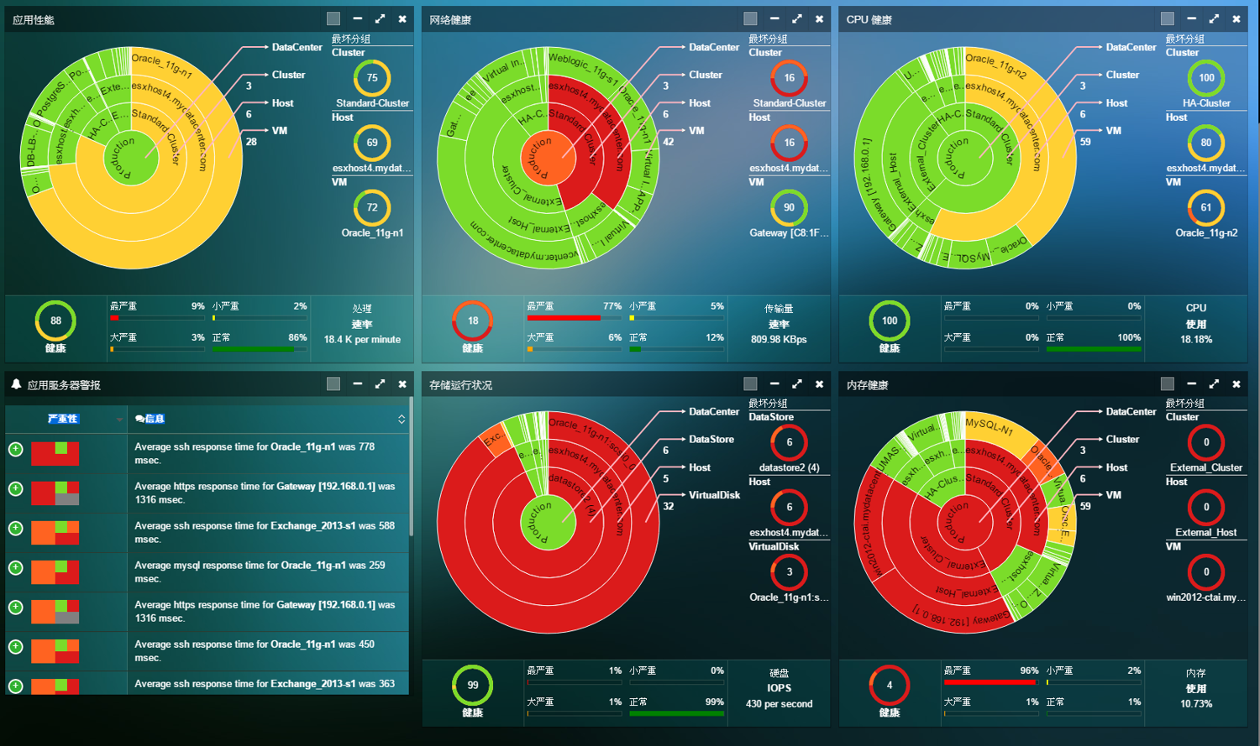Viewport: 1260px width, 746px height.
Task: Close the 内存健康 panel
Action: pyautogui.click(x=1236, y=383)
